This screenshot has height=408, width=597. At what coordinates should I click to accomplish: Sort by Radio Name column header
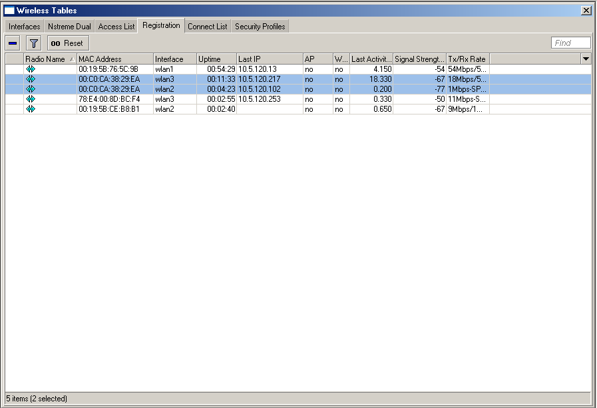[x=51, y=59]
